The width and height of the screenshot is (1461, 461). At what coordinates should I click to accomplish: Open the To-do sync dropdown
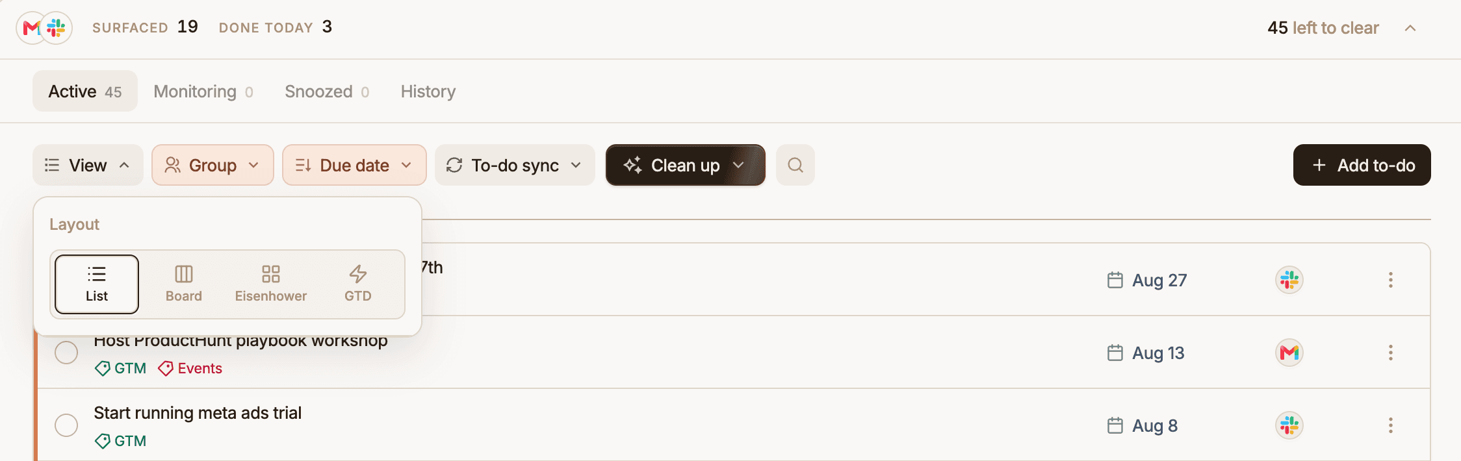[x=515, y=165]
